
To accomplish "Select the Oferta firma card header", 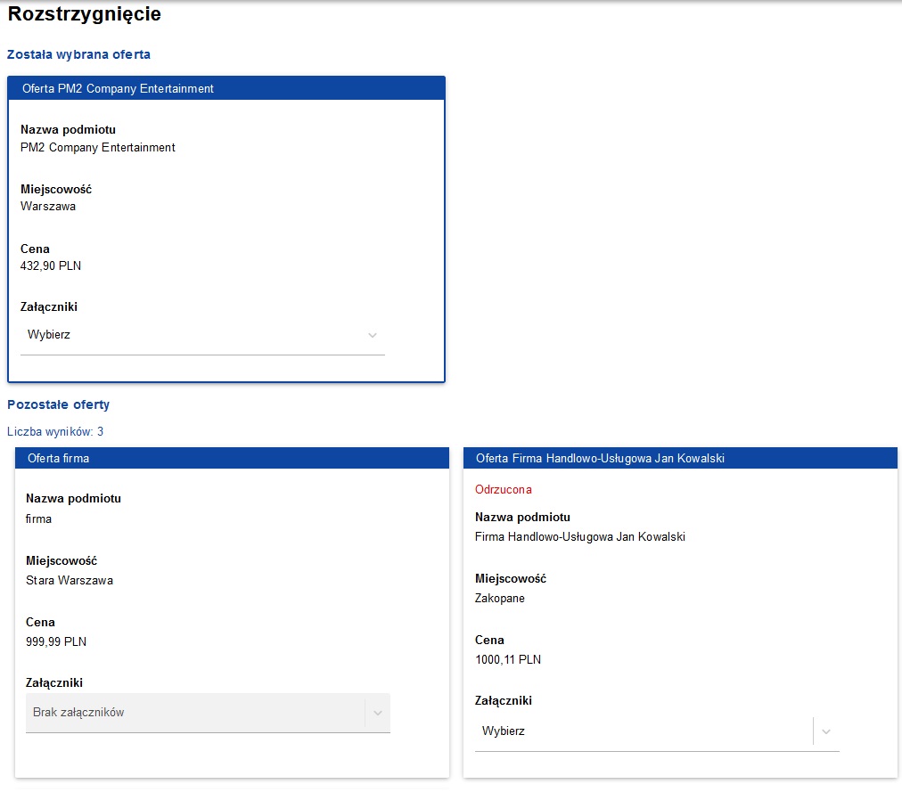I will 232,458.
